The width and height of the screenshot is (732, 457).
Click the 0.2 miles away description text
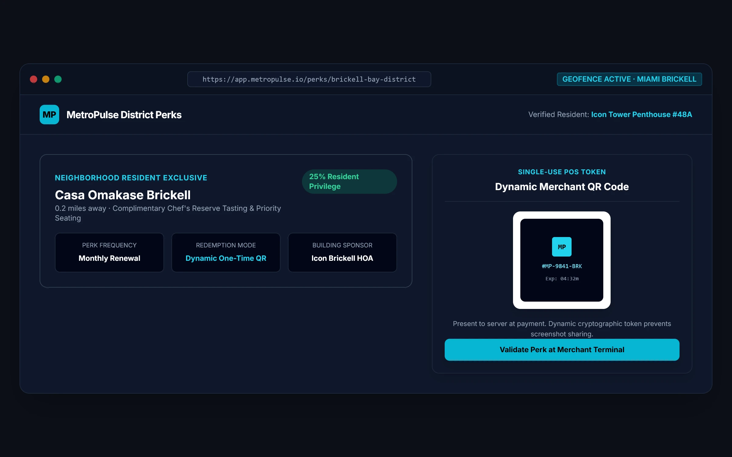click(x=168, y=213)
